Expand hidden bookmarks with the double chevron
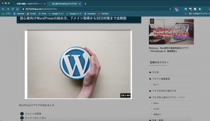The width and height of the screenshot is (210, 121). pyautogui.click(x=185, y=14)
